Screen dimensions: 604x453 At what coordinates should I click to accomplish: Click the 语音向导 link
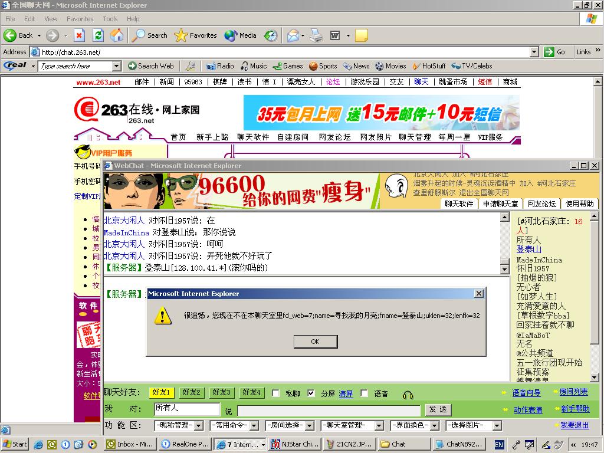pos(526,393)
